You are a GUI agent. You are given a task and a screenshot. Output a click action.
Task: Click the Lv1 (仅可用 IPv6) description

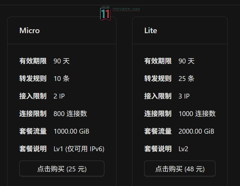[79, 149]
